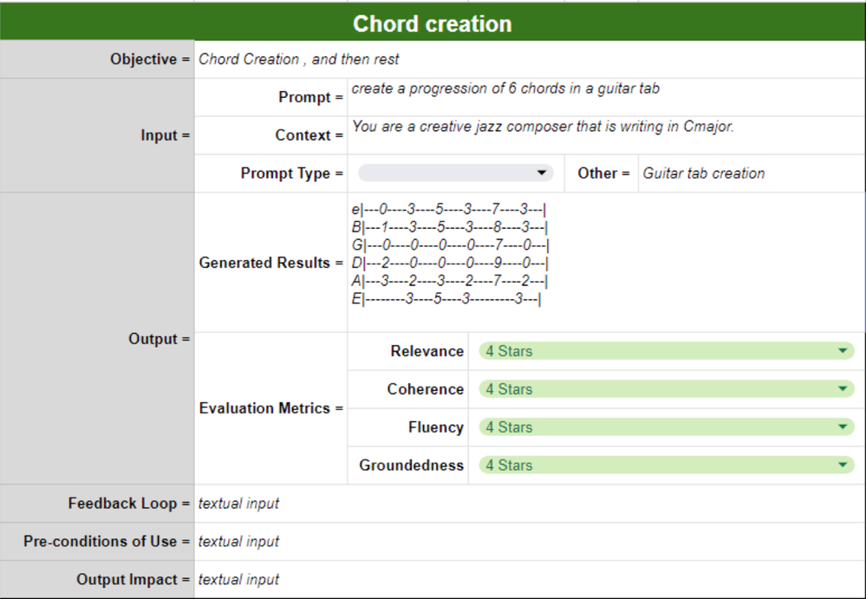Select the Prompt text cell about 6 chords
Viewport: 866px width, 599px height.
(606, 97)
